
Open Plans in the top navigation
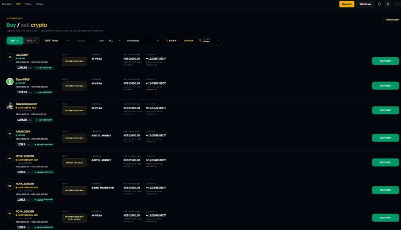coord(28,4)
